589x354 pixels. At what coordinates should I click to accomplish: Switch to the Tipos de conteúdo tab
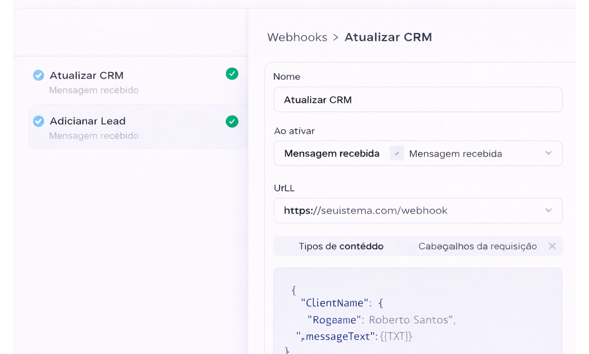click(x=341, y=246)
